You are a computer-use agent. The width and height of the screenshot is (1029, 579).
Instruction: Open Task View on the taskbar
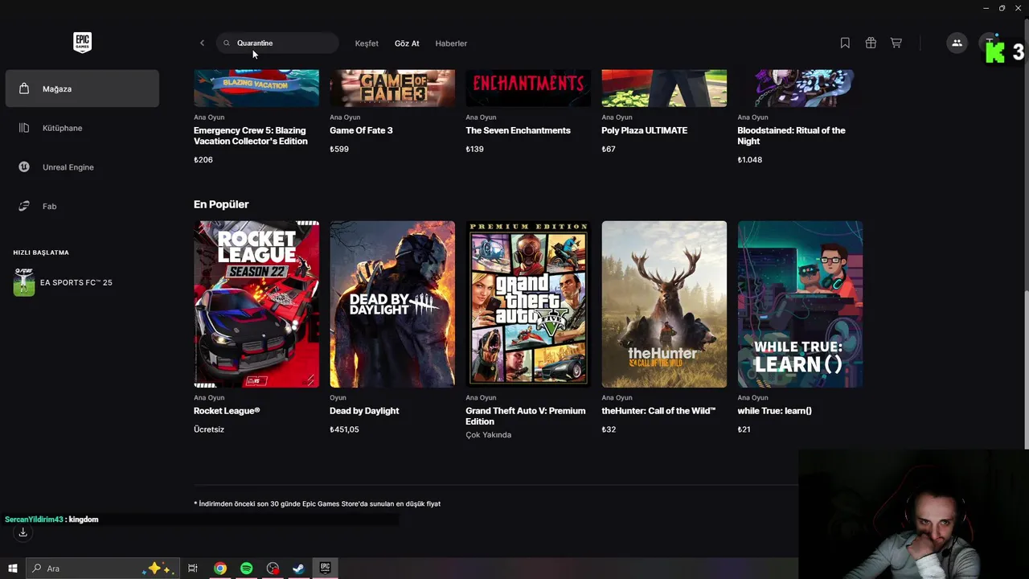193,569
